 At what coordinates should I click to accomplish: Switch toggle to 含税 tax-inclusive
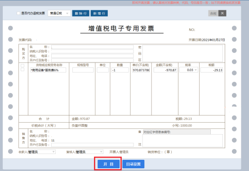tap(213, 13)
